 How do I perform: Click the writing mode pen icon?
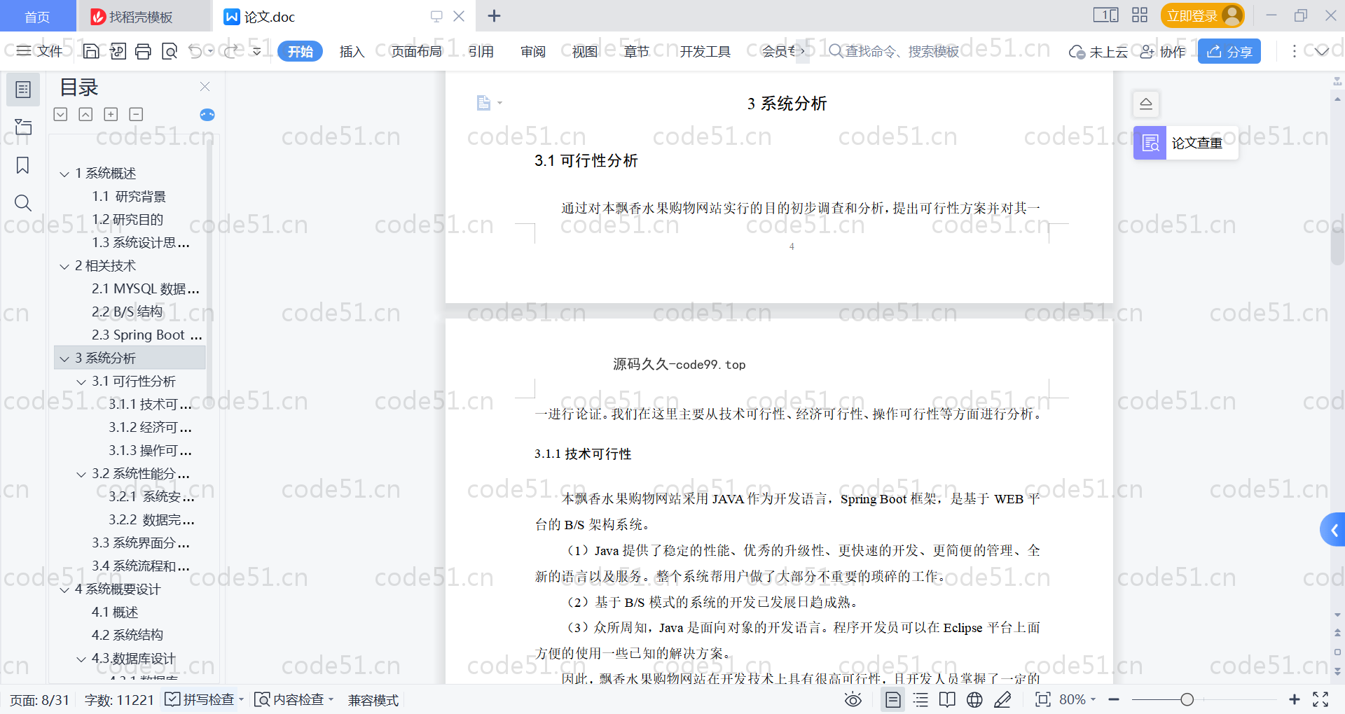click(1002, 699)
